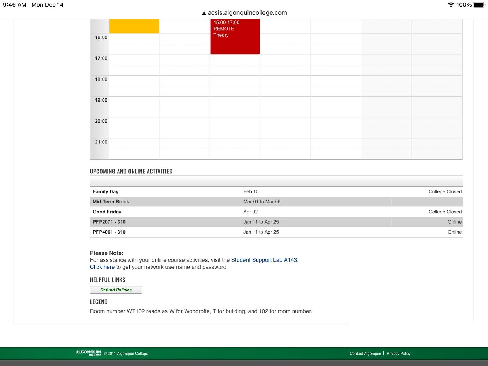The width and height of the screenshot is (488, 366).
Task: Tap the Wi-Fi status icon
Action: click(x=451, y=5)
